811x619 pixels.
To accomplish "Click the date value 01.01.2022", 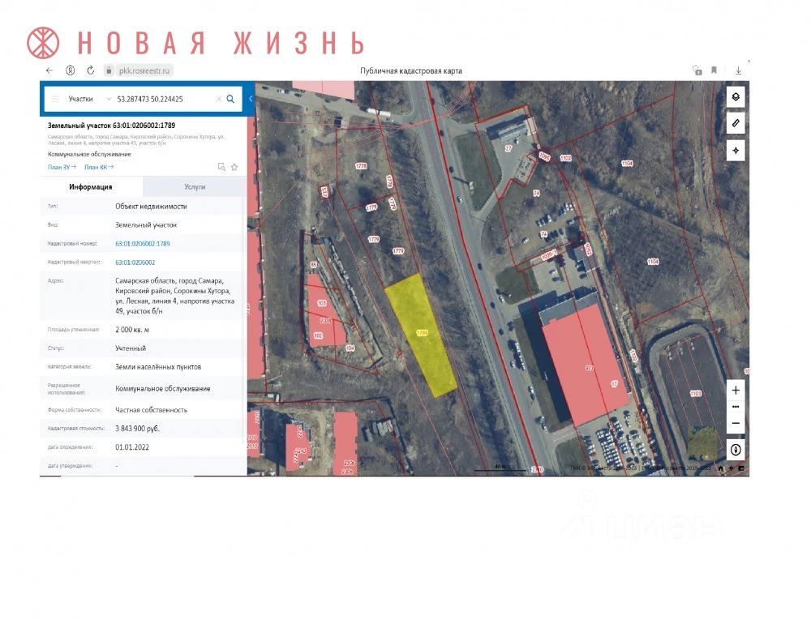I will (132, 447).
